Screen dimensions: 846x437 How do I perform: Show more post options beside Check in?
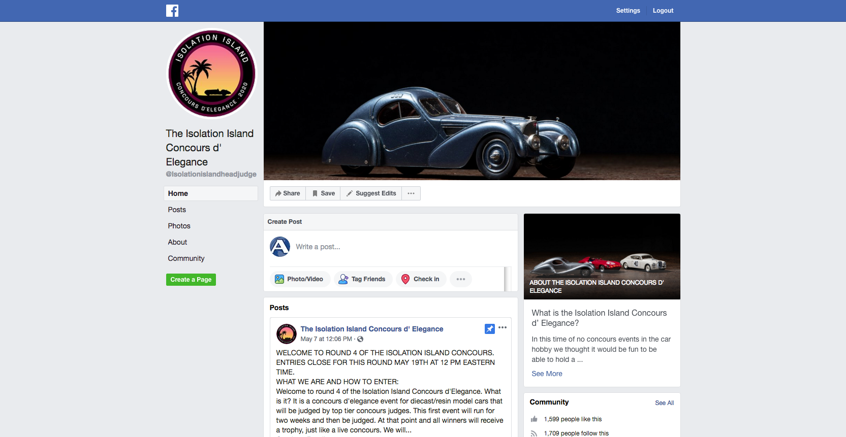(x=461, y=279)
